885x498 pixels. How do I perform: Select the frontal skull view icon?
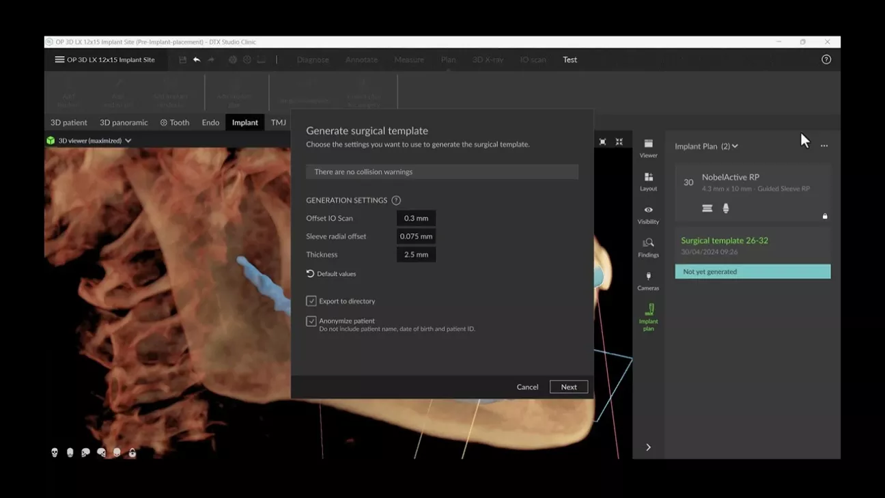55,452
